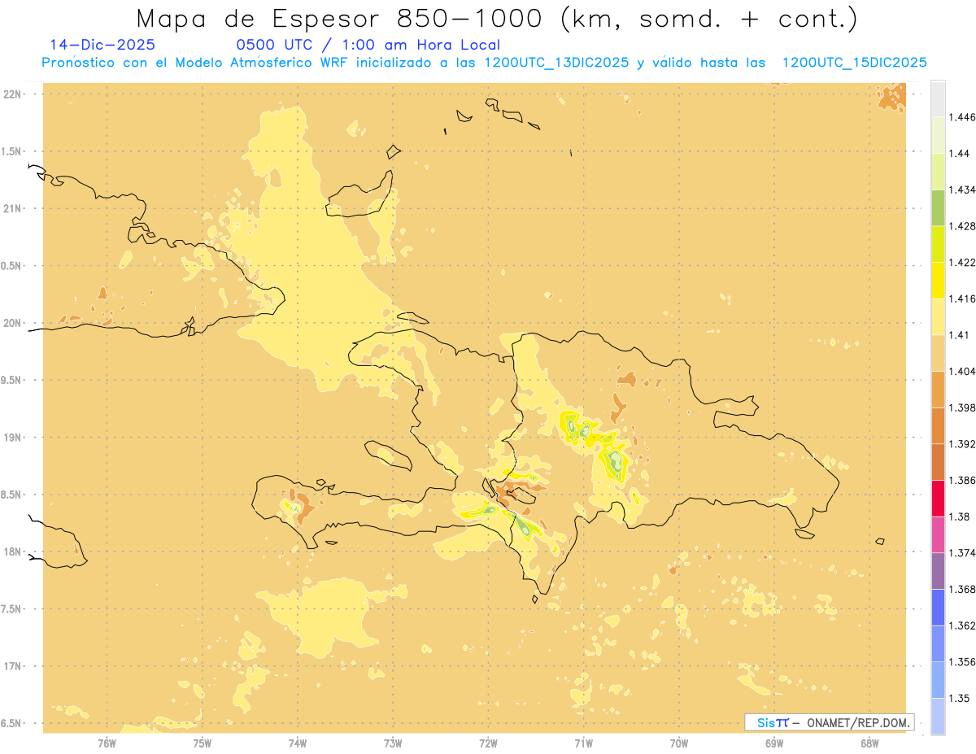Click the '71W' longitude axis label
This screenshot has width=976, height=754.
click(583, 743)
